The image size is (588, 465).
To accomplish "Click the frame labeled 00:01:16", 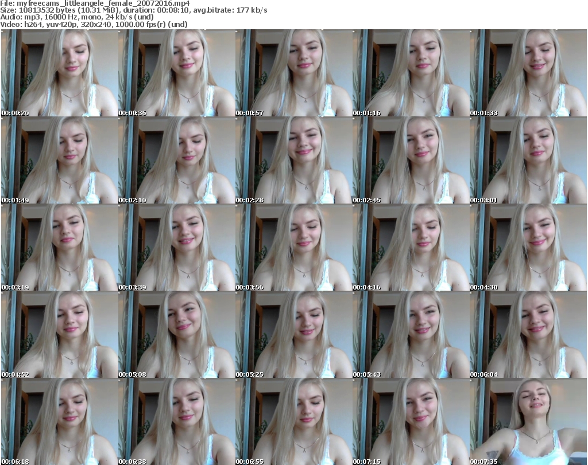I will tap(411, 73).
